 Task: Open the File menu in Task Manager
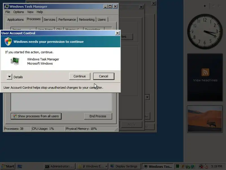pos(8,12)
